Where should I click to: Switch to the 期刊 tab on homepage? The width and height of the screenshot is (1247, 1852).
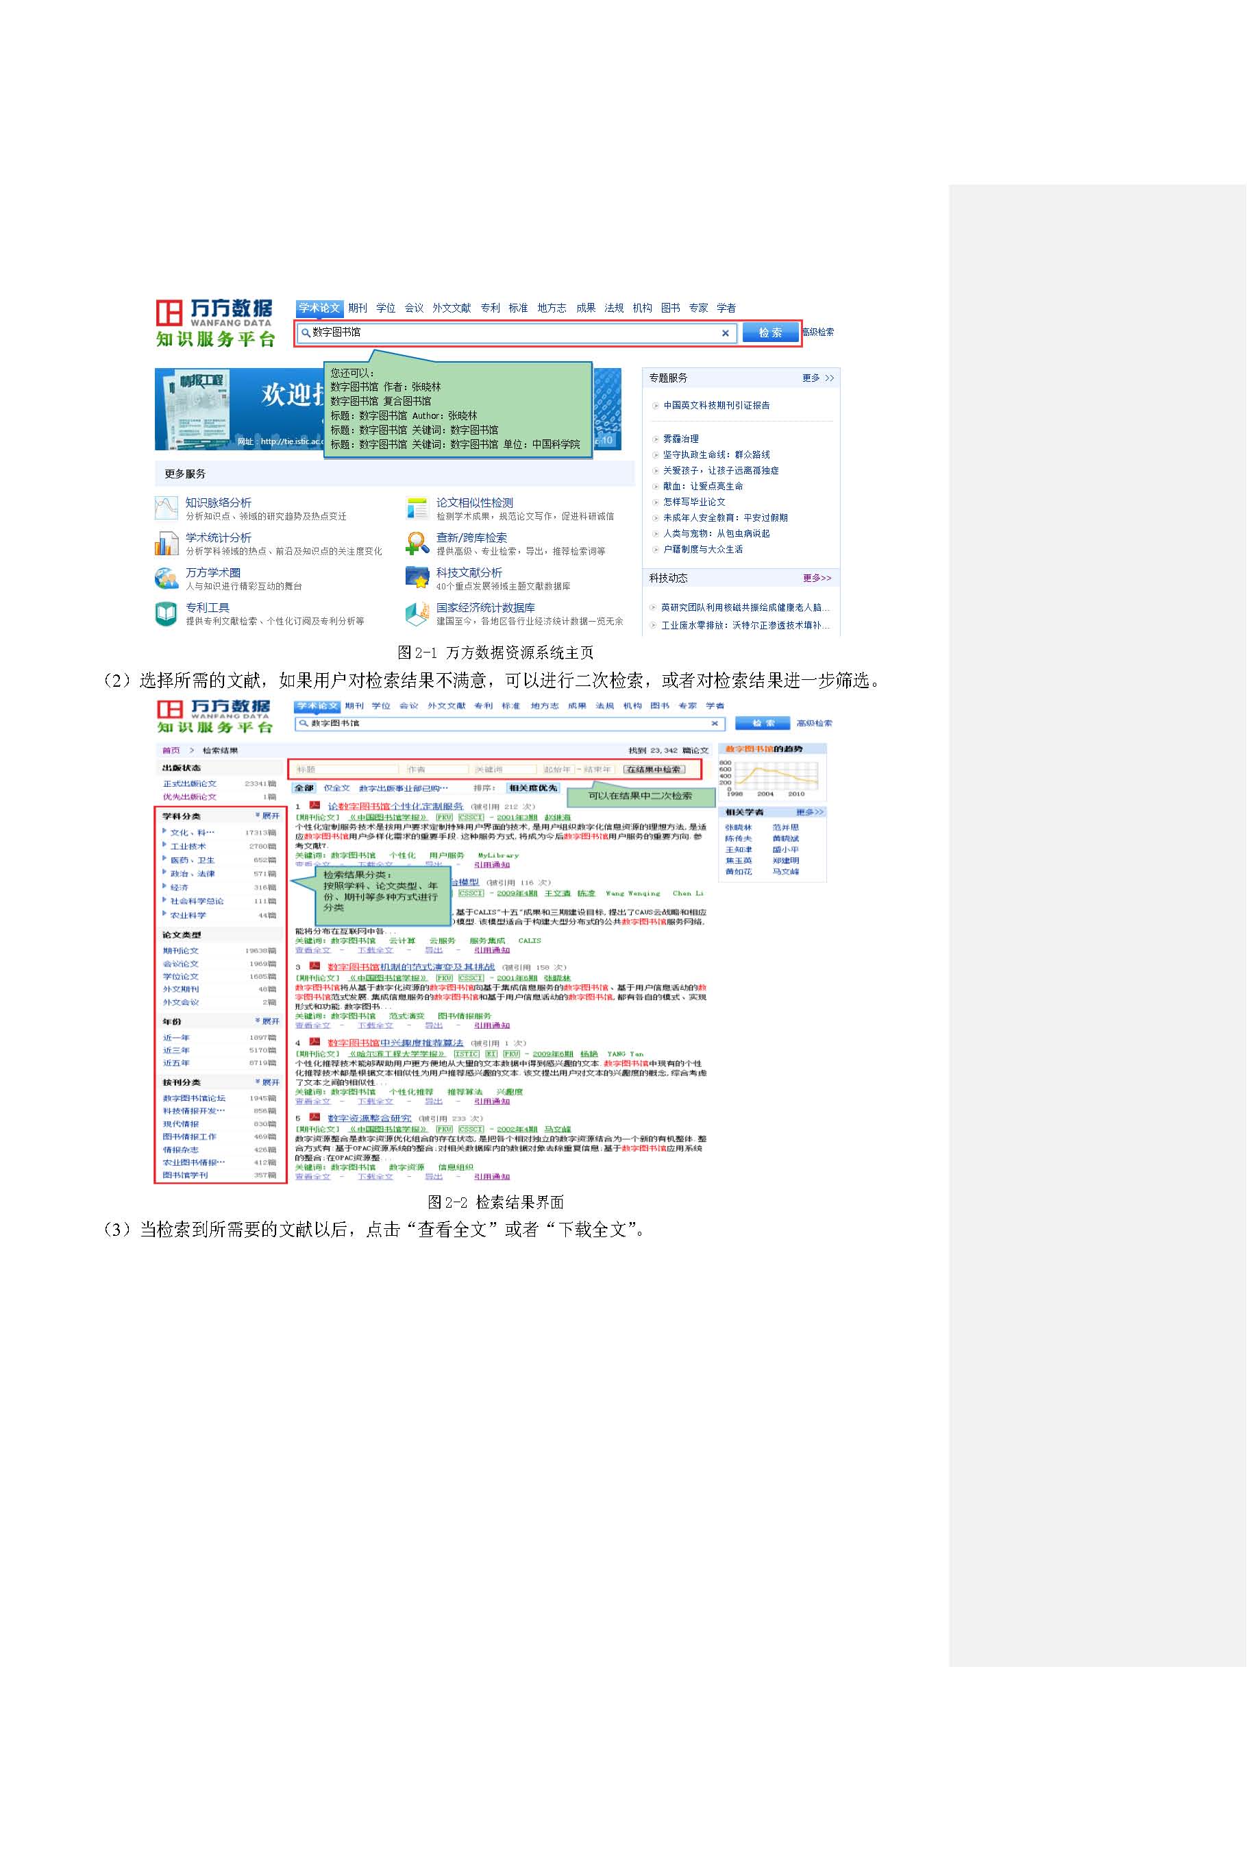click(x=357, y=308)
